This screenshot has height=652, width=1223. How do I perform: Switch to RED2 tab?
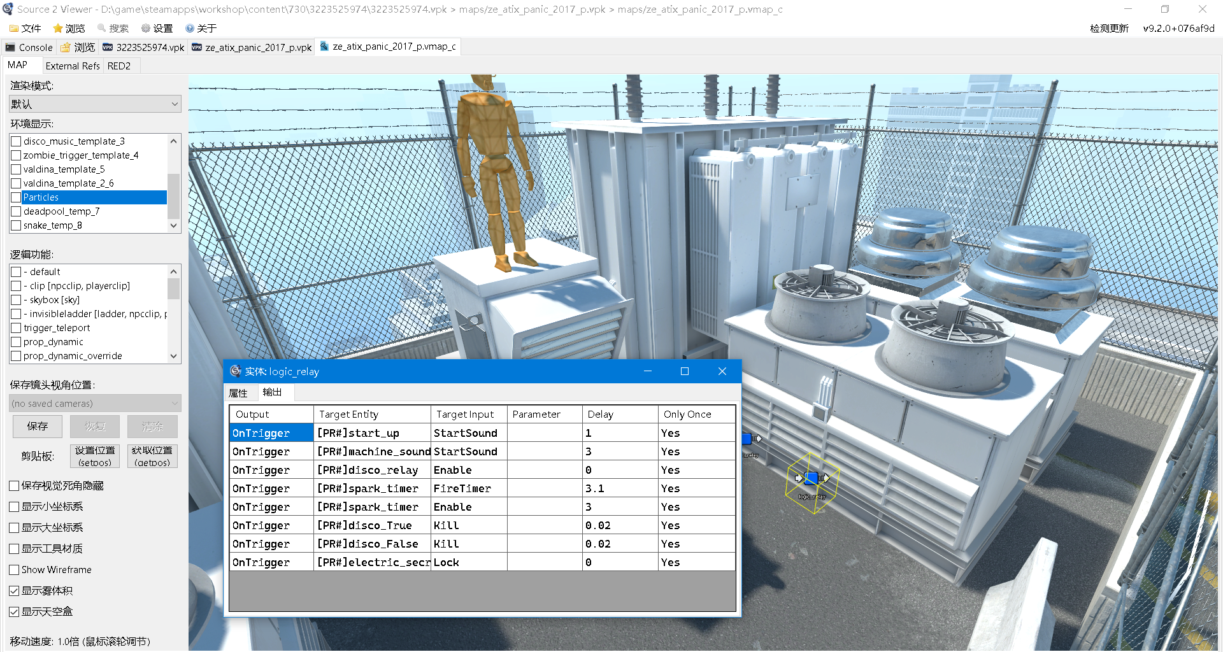[119, 66]
